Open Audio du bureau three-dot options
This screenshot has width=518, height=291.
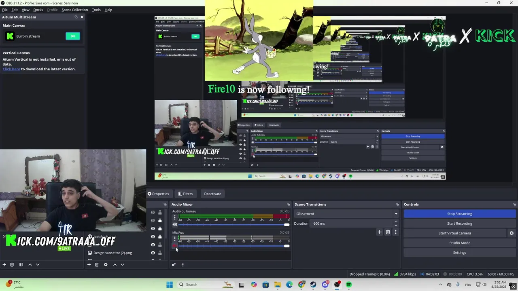175,217
